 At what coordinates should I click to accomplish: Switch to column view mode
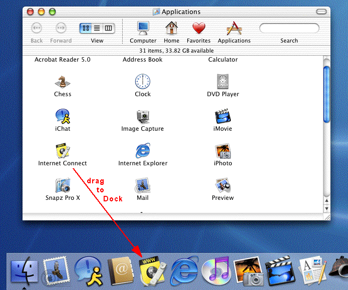click(x=109, y=28)
